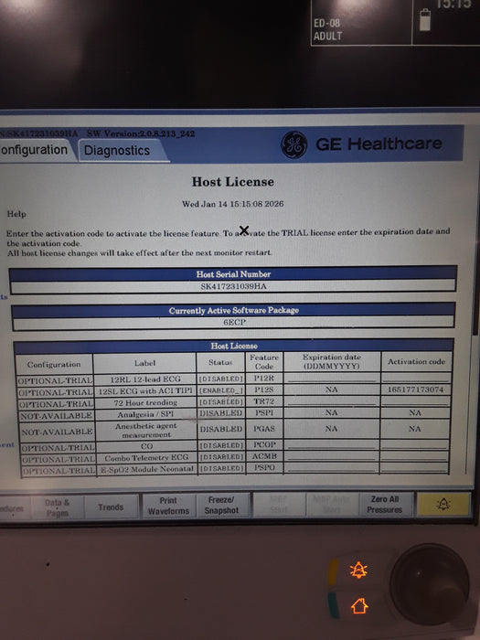This screenshot has height=640, width=480.
Task: Tap Zero All Pressures
Action: 385,504
